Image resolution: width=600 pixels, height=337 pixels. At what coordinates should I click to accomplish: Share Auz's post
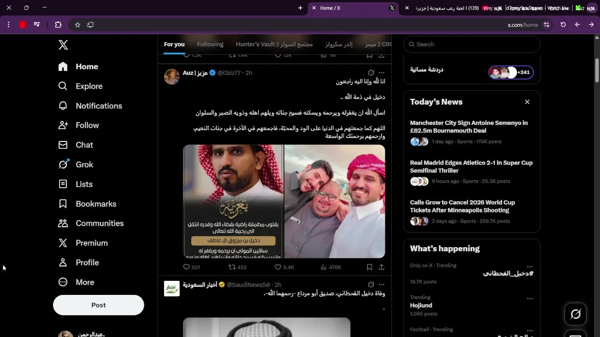382,267
